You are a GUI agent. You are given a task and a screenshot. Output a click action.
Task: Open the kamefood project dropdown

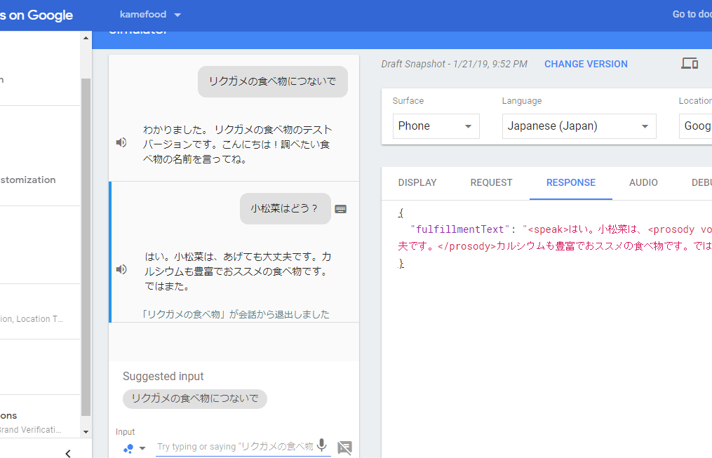150,15
